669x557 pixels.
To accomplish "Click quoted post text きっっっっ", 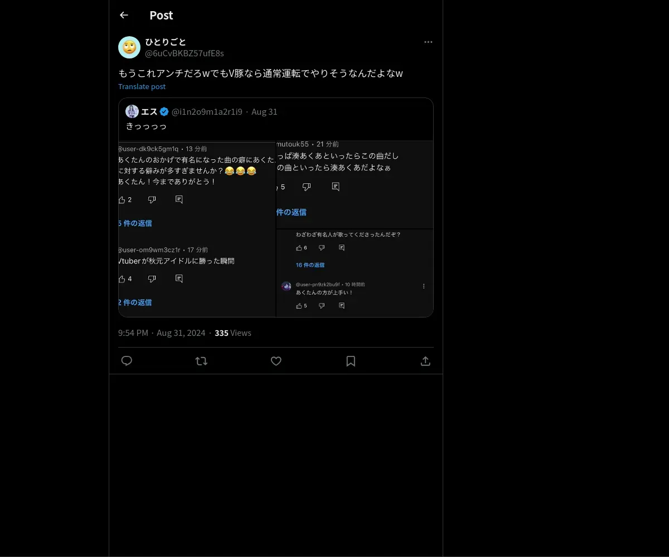I will click(146, 126).
